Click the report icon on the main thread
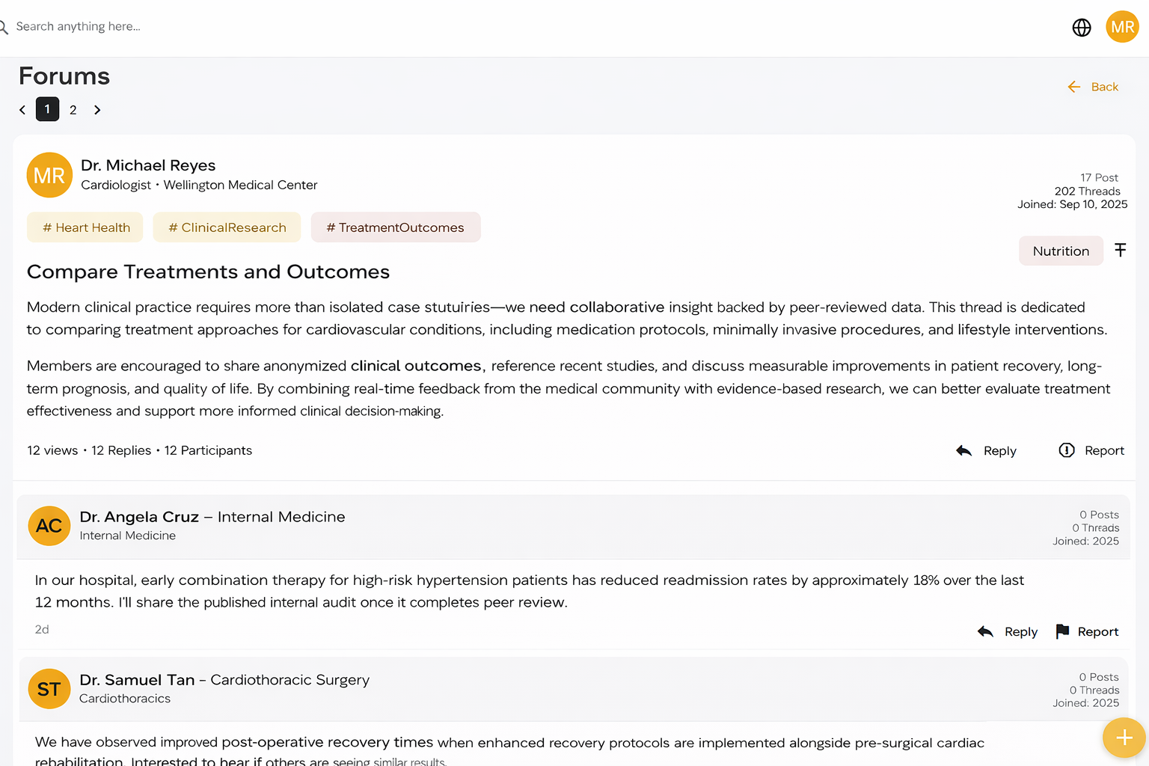 (x=1067, y=450)
